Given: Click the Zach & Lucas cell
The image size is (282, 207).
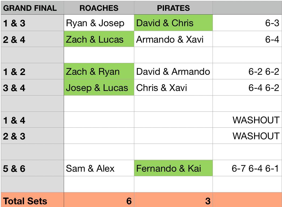Looking at the screenshot, I should [x=99, y=39].
